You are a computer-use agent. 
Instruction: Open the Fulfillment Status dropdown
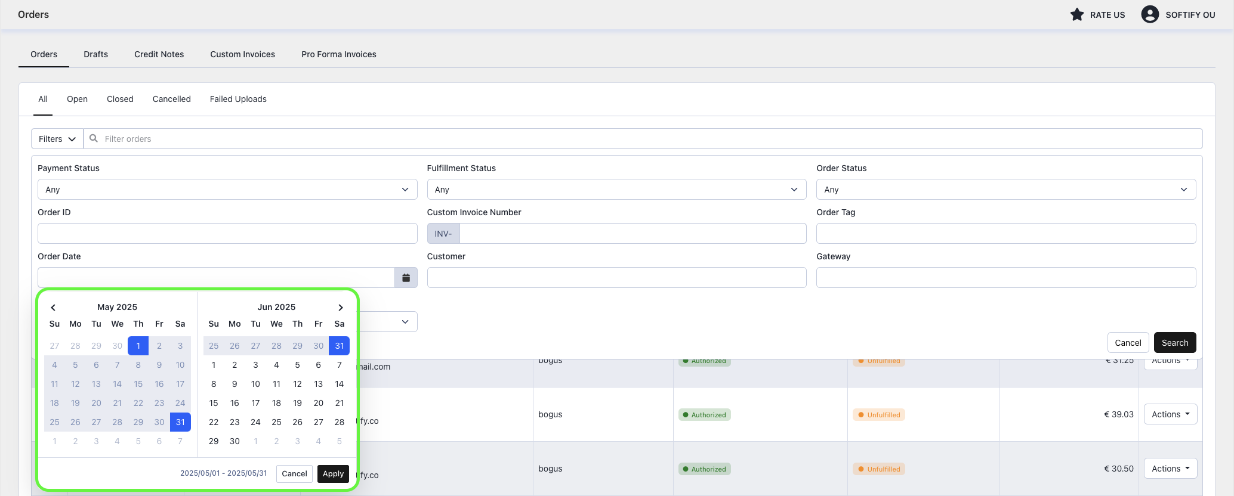[x=616, y=190]
